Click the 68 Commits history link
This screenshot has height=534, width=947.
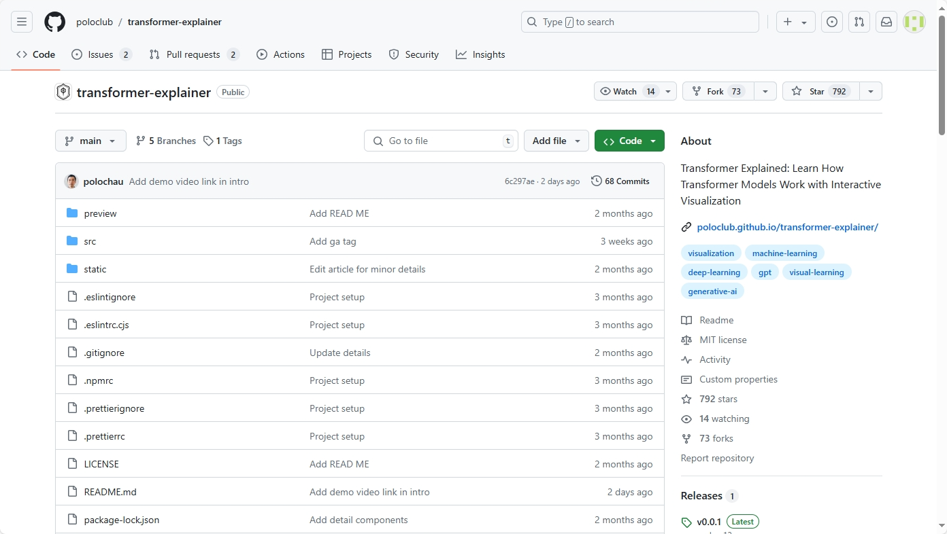620,181
